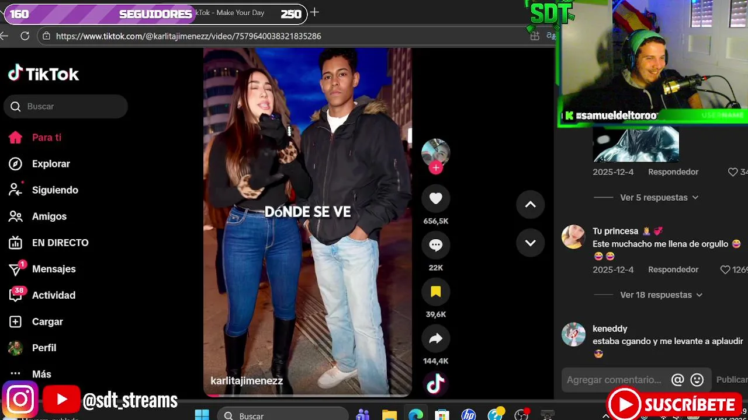Click the TikTok logo
Screen dimensions: 748x420
(x=43, y=74)
